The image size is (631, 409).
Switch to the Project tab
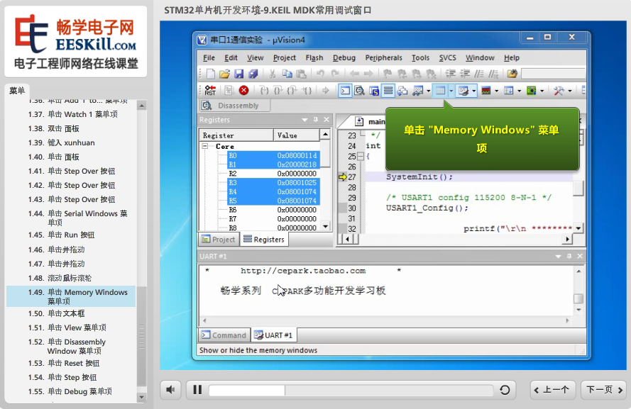[219, 240]
